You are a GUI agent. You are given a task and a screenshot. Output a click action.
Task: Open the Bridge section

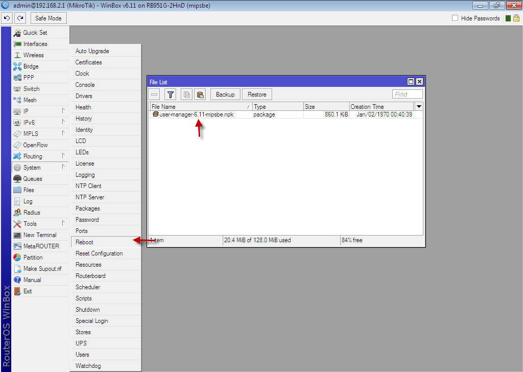point(40,66)
